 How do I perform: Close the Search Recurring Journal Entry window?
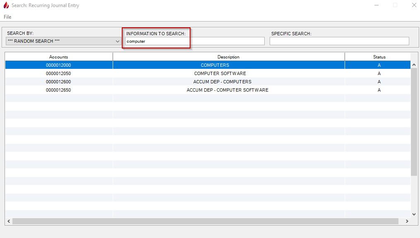(414, 5)
